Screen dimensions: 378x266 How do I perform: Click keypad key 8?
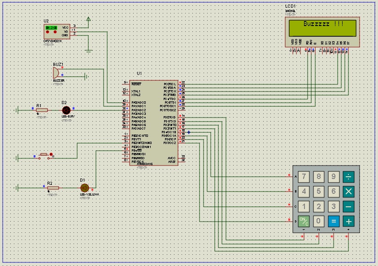pos(318,177)
